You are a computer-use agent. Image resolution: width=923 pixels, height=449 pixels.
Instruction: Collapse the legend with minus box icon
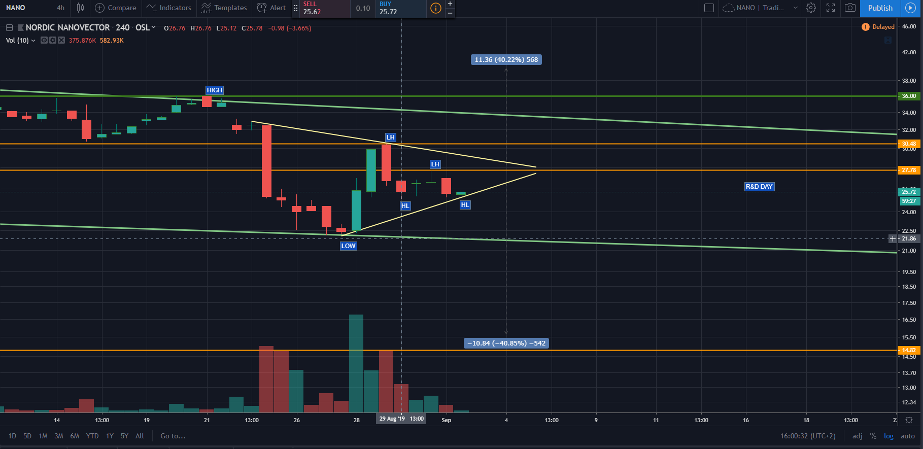[x=9, y=28]
